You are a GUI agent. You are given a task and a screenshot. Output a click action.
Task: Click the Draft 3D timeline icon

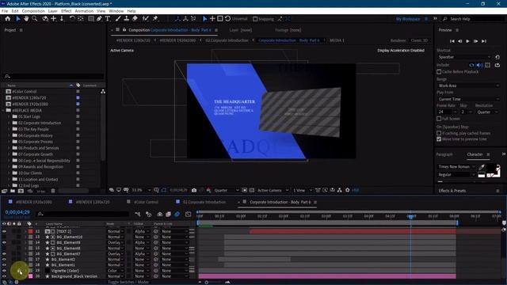tap(148, 215)
